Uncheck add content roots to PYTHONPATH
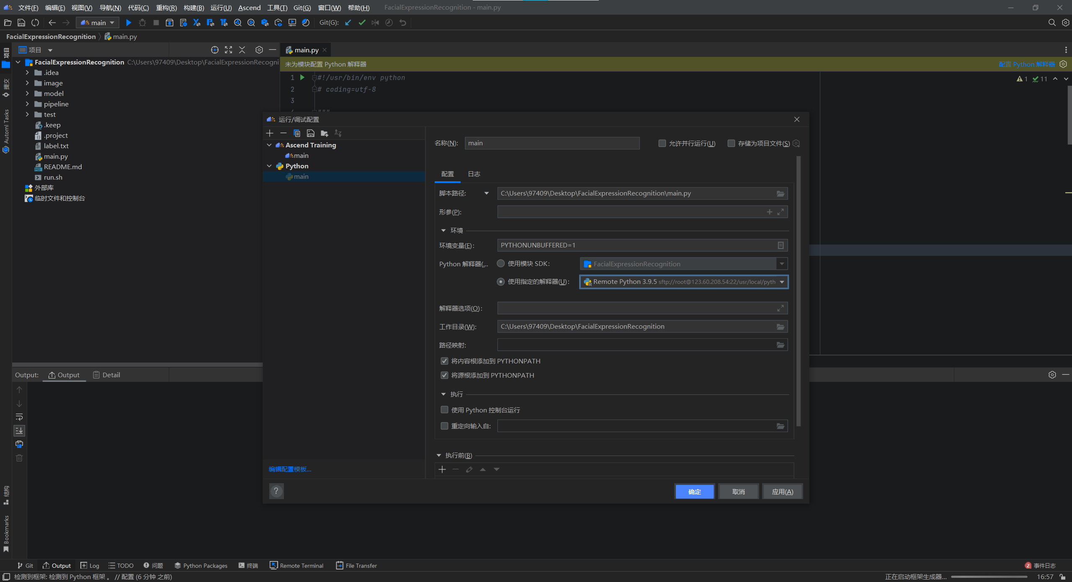Image resolution: width=1072 pixels, height=582 pixels. [x=444, y=361]
